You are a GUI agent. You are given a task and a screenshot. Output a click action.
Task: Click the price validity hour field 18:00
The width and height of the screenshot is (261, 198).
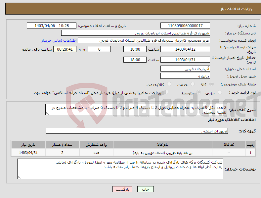[x=135, y=60]
